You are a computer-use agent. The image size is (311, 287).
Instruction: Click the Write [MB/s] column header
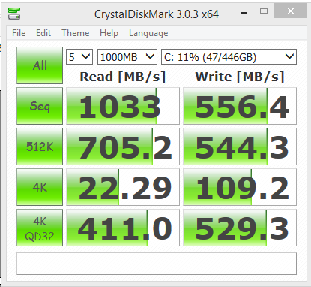(x=240, y=77)
